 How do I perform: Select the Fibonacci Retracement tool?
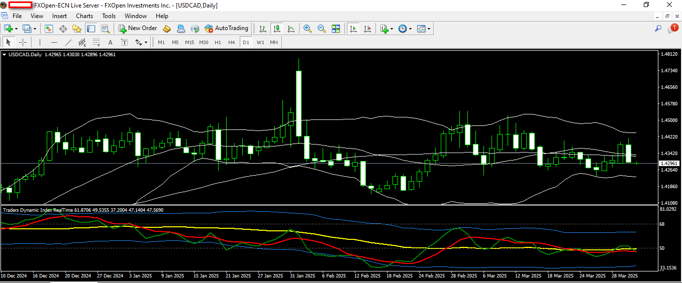(x=96, y=42)
